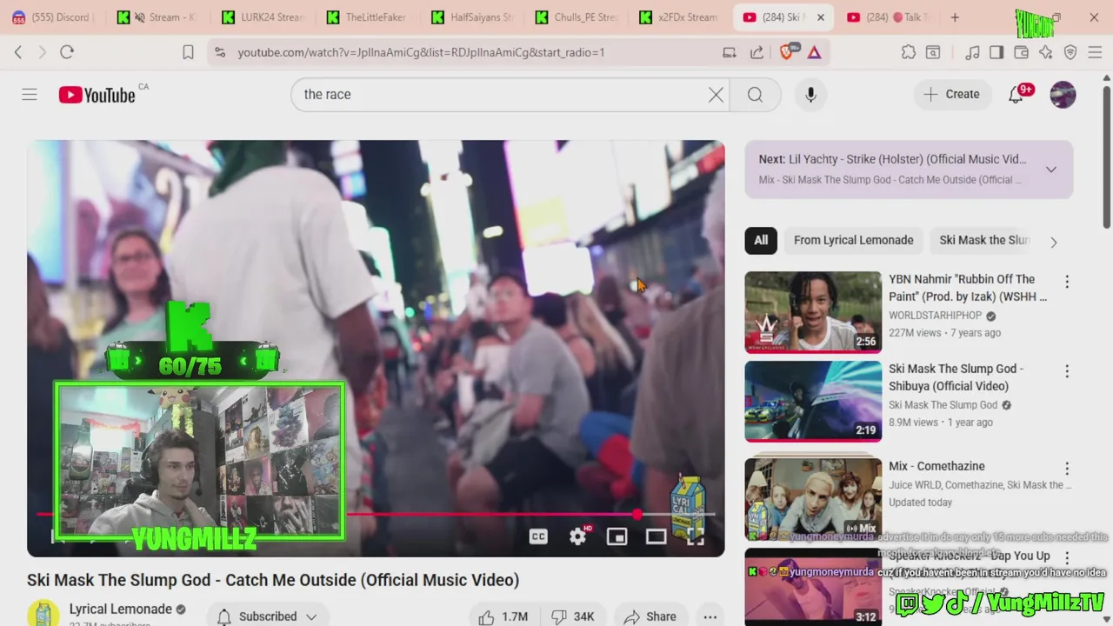
Task: Share this page from address bar
Action: click(756, 52)
